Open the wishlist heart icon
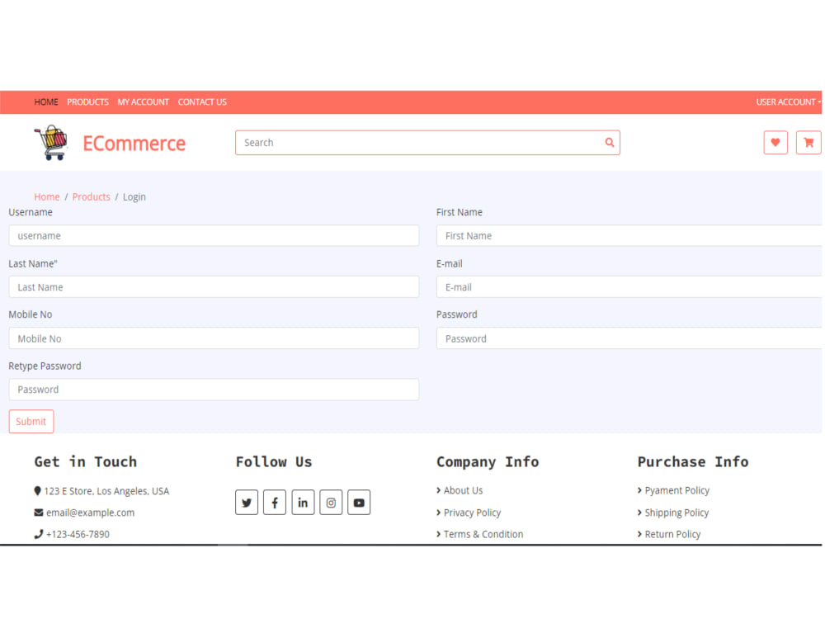Screen dimensions: 825x619 click(775, 143)
